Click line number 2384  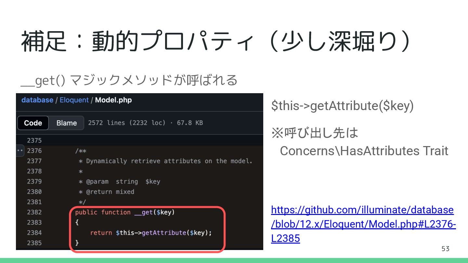click(x=34, y=233)
